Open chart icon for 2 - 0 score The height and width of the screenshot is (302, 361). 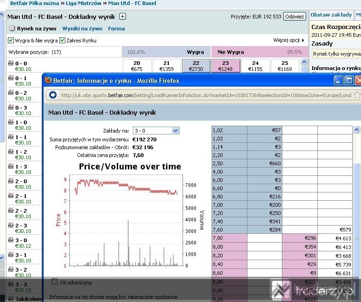(x=11, y=181)
